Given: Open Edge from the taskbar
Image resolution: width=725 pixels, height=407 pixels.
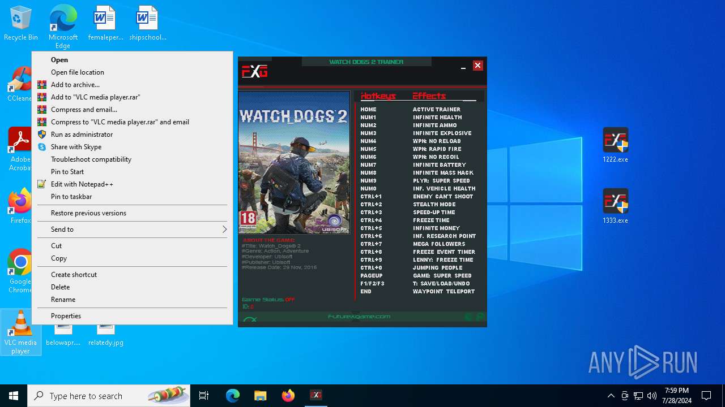Looking at the screenshot, I should 233,396.
